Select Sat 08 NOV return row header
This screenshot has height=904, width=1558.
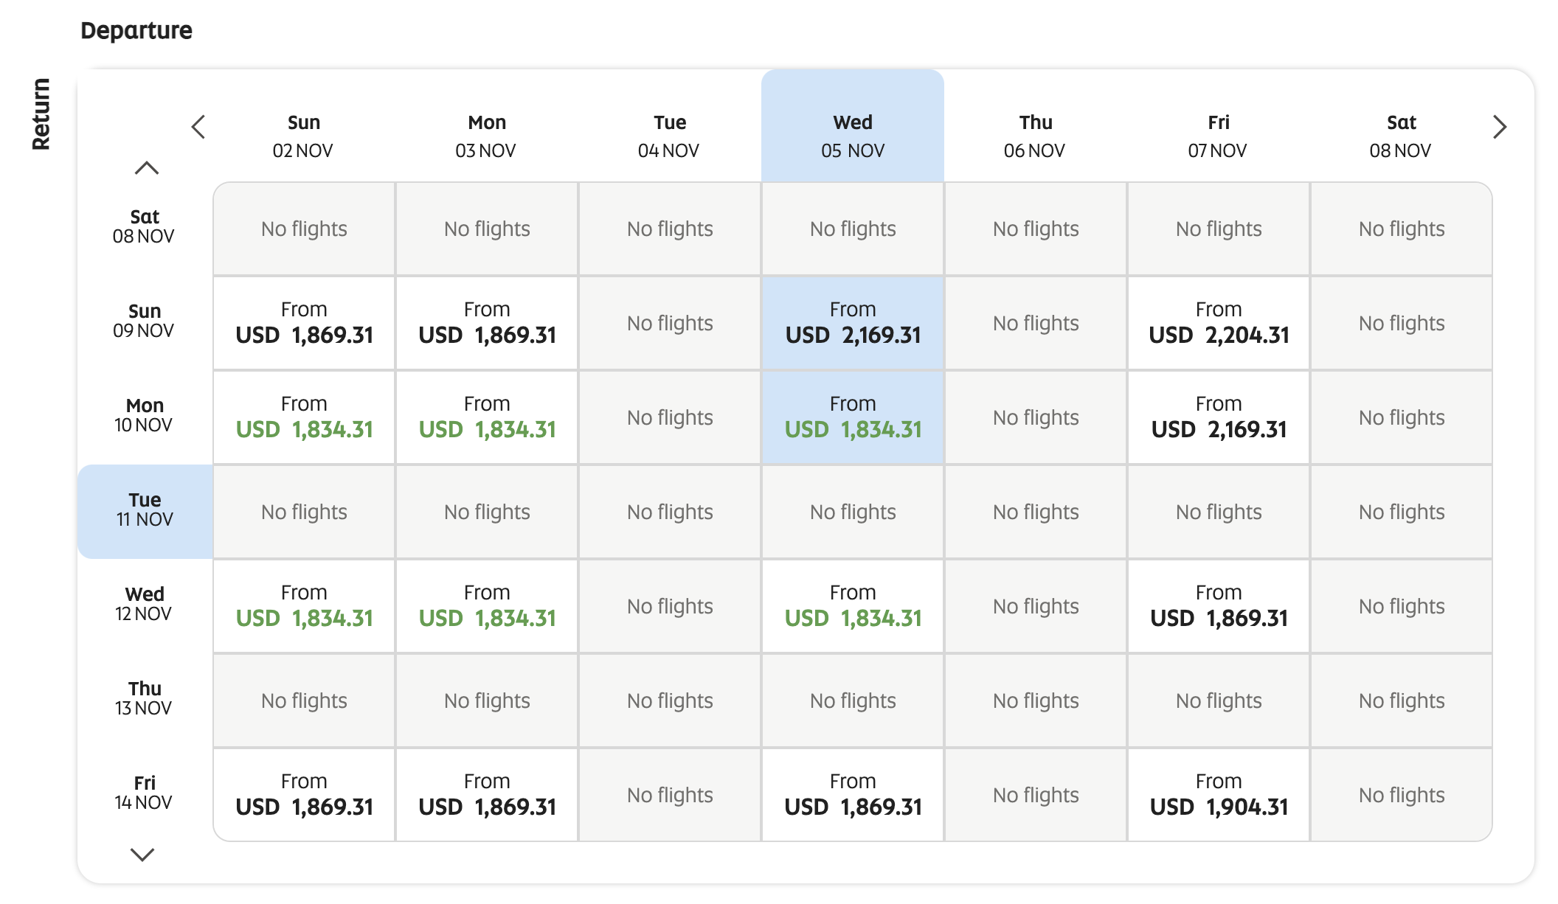click(145, 227)
